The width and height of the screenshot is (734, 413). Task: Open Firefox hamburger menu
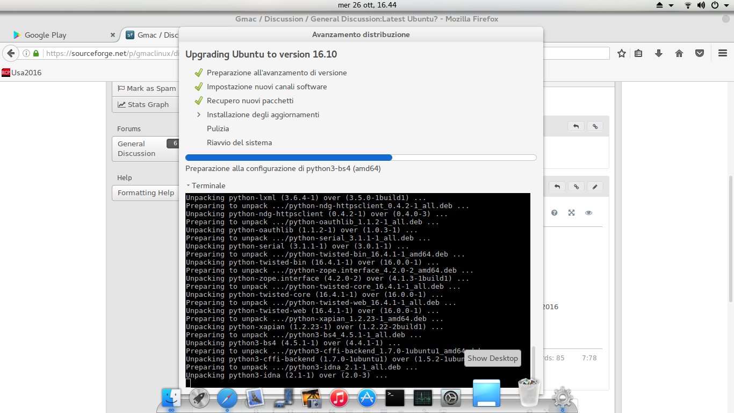[723, 53]
